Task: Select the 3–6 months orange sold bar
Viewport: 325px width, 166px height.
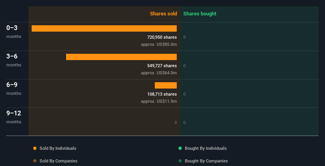Action: 122,57
